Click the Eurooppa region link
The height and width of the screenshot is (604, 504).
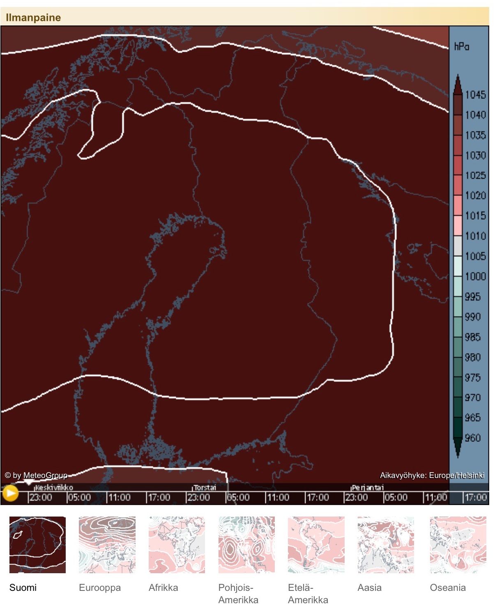coord(100,588)
